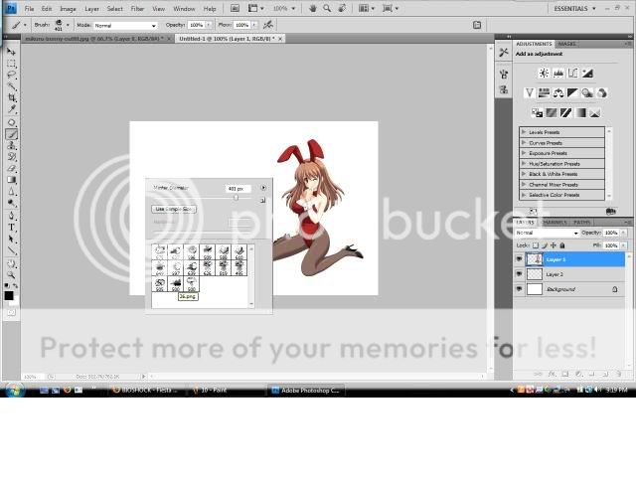Select the Eraser tool
This screenshot has width=636, height=482.
click(11, 168)
